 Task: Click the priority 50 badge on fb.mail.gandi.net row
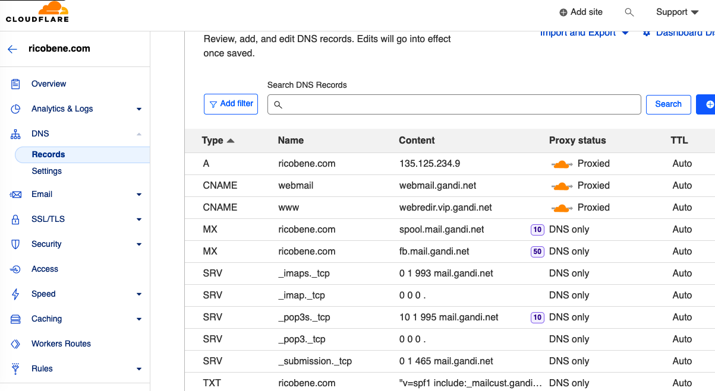point(537,252)
